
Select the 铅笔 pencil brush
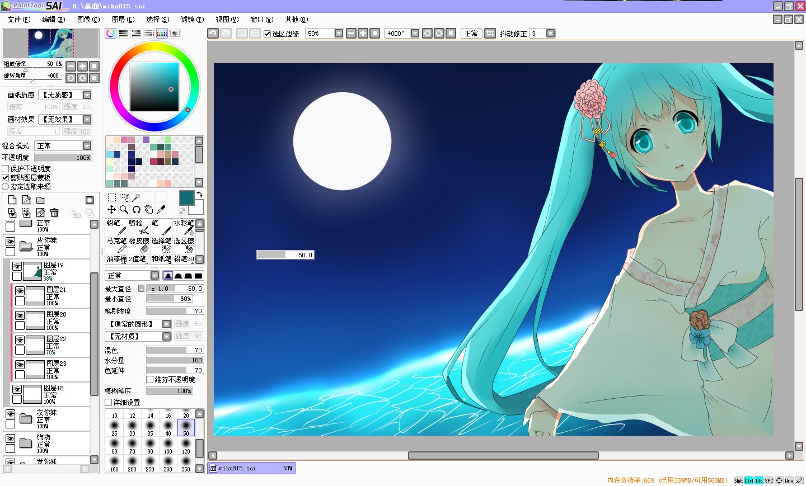tap(116, 228)
